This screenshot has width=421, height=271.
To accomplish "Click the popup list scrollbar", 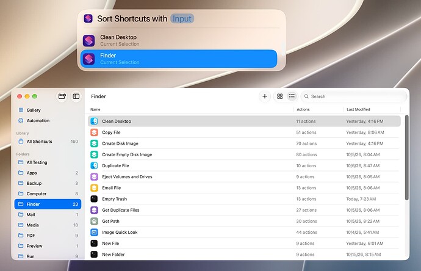I will (x=283, y=49).
